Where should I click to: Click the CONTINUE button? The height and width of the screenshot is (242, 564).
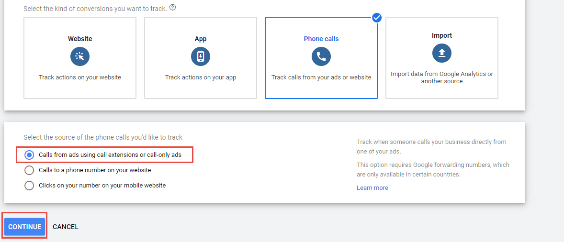[25, 227]
